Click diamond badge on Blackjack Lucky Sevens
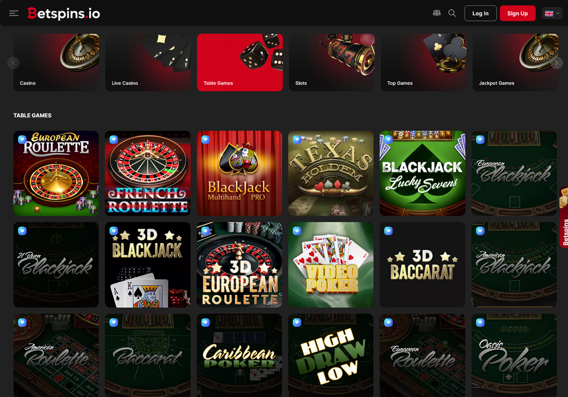 pos(389,140)
